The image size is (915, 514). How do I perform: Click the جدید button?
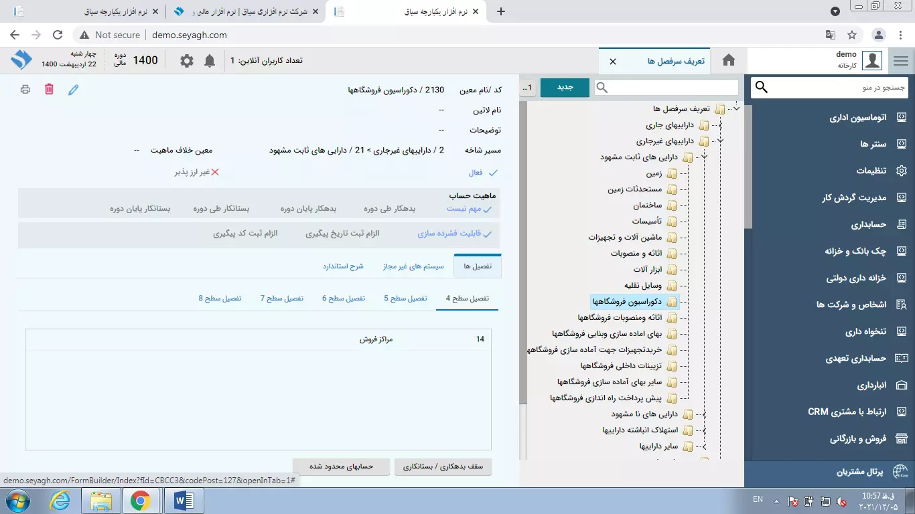click(565, 88)
